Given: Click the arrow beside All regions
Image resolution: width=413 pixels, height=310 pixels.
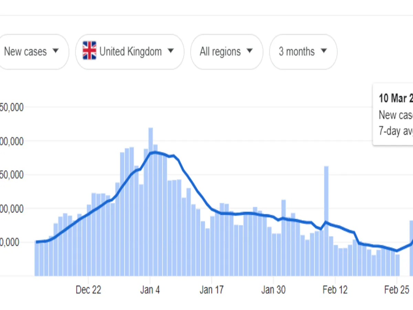Looking at the screenshot, I should click(250, 51).
